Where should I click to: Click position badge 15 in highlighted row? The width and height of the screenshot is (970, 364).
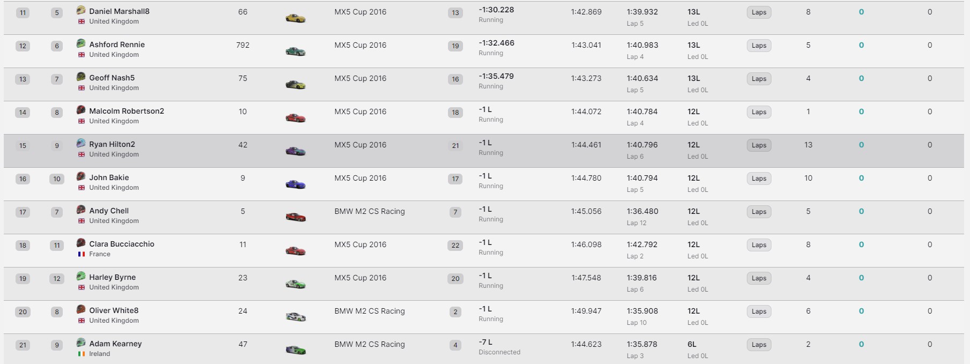click(x=23, y=146)
